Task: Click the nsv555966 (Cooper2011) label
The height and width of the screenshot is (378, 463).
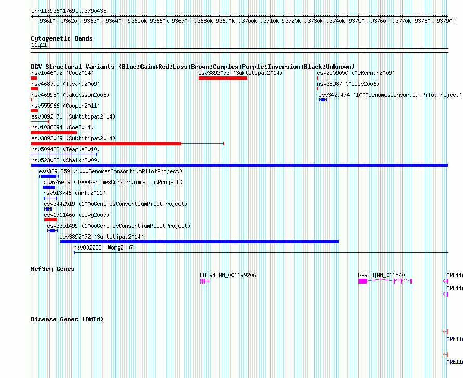Action: (66, 106)
